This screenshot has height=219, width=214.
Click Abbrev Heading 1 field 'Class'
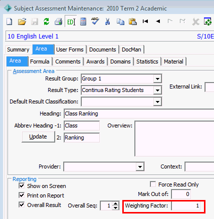click(82, 125)
